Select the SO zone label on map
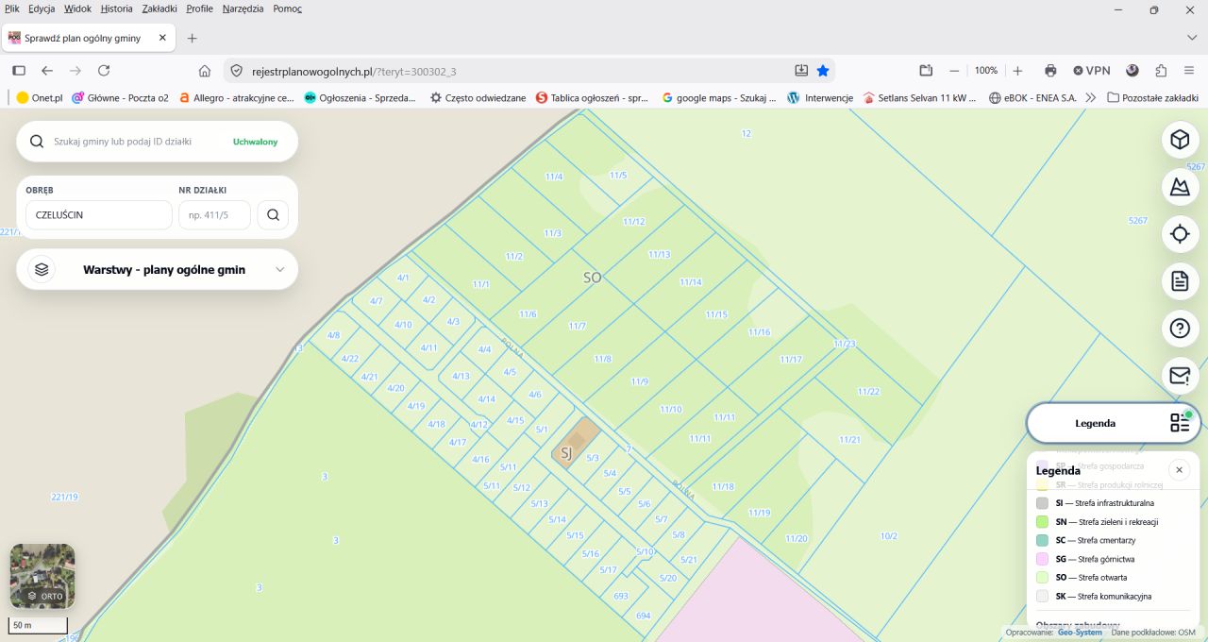1208x642 pixels. click(592, 278)
